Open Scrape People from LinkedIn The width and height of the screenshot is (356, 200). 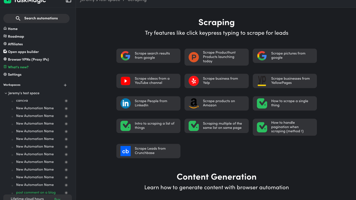tap(148, 103)
